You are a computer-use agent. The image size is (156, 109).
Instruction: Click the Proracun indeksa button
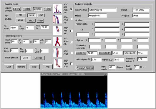pyautogui.click(x=85, y=68)
